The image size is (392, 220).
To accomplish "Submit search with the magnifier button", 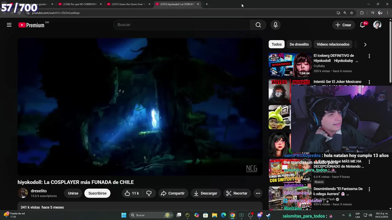I will coord(258,25).
